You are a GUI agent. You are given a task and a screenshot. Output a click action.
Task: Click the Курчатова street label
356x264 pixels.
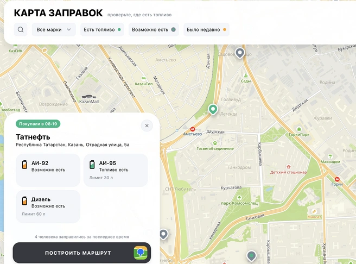[x=231, y=187]
